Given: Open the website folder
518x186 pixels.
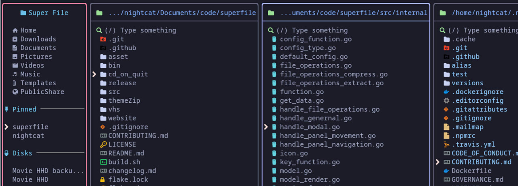Looking at the screenshot, I should point(122,118).
